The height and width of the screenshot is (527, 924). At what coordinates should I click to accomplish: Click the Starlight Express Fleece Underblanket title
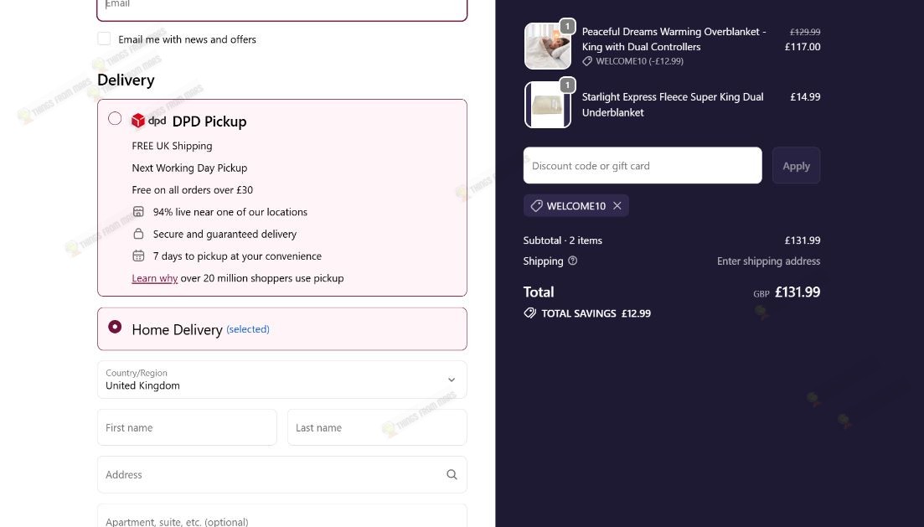(673, 105)
